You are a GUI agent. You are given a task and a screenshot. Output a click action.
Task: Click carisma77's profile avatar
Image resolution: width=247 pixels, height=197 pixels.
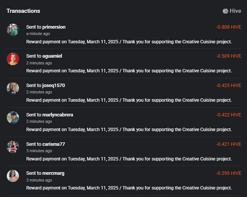[13, 147]
